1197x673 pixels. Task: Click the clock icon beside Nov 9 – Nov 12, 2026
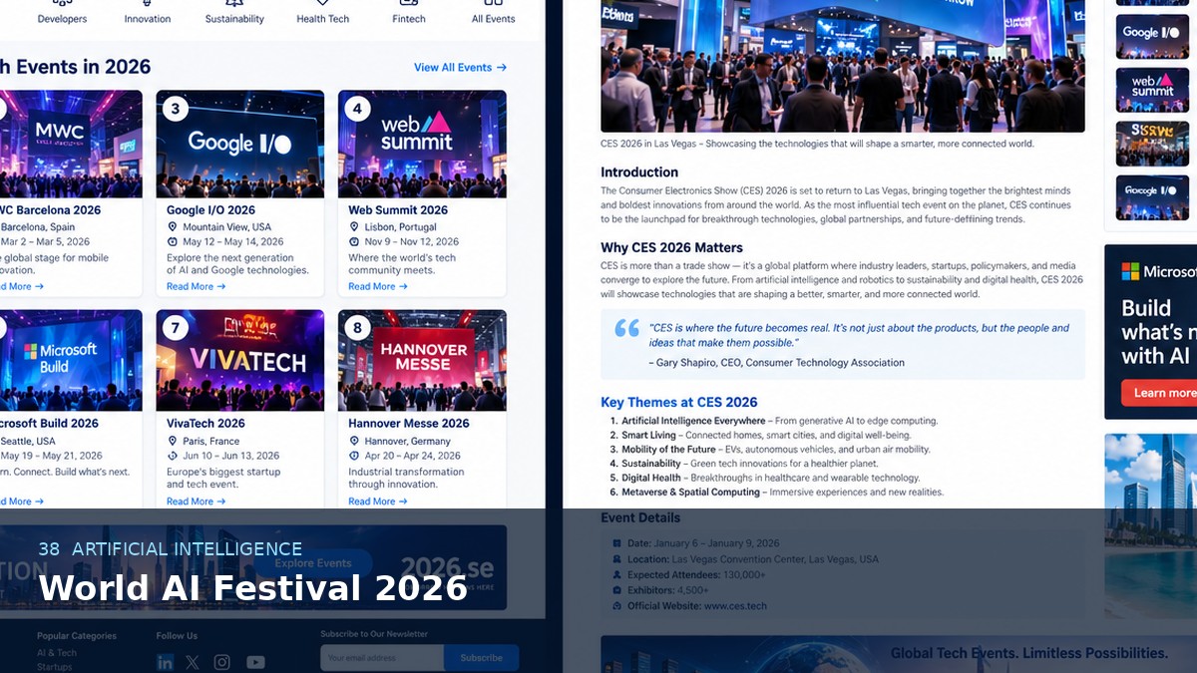(354, 242)
